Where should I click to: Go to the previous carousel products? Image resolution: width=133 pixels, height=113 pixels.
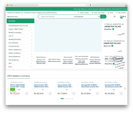pos(8,88)
